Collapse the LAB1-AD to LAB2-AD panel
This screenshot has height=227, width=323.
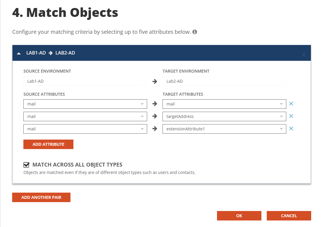tap(19, 53)
